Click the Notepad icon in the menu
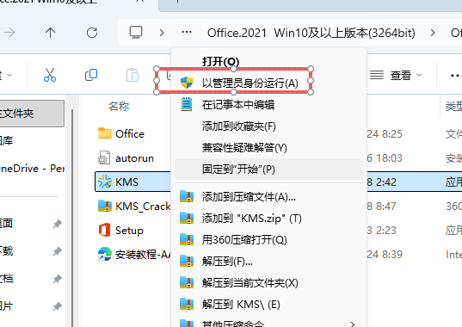The width and height of the screenshot is (462, 327). click(x=187, y=104)
